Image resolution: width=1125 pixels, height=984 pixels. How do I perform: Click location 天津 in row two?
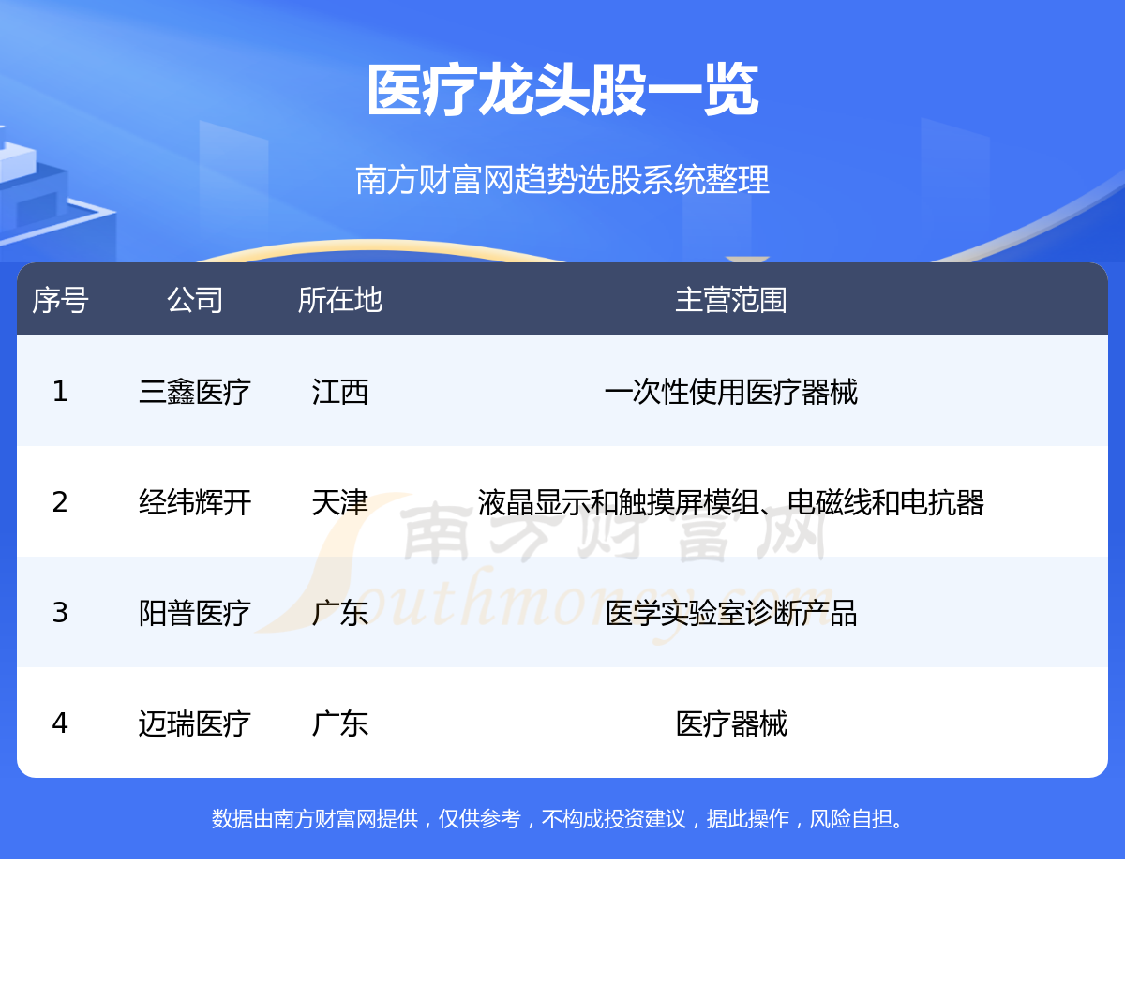(x=339, y=502)
